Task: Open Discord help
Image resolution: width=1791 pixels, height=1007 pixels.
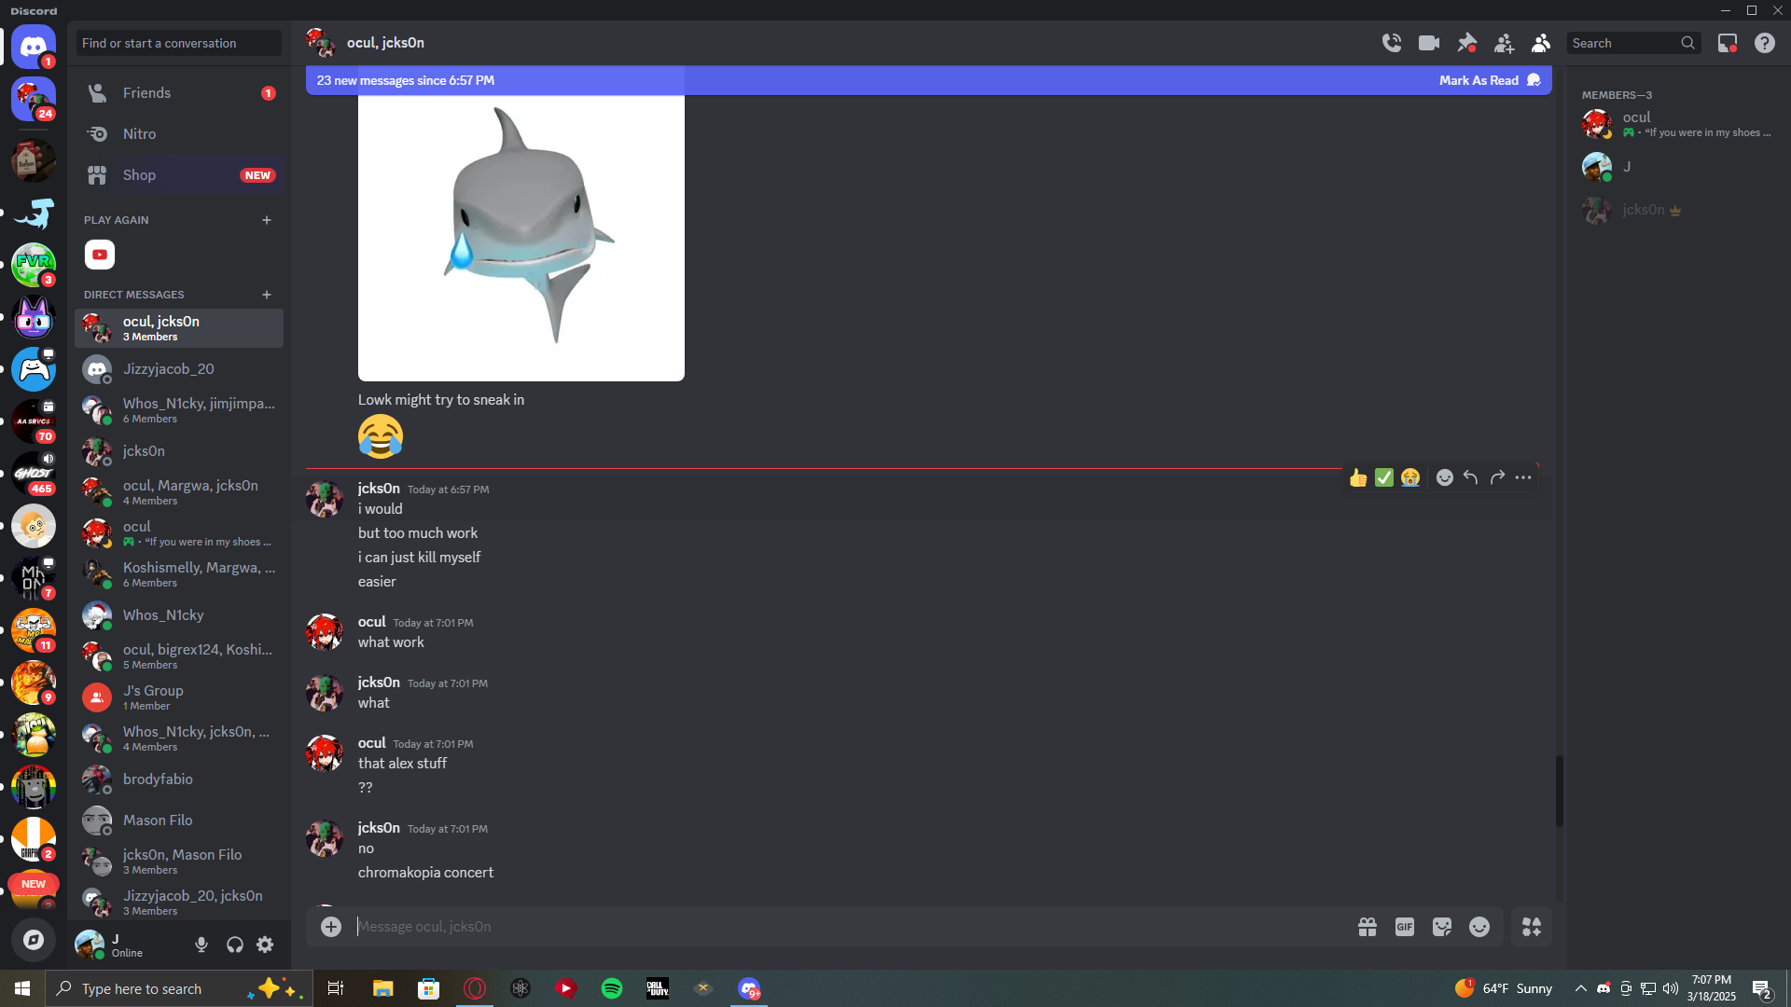Action: pyautogui.click(x=1765, y=43)
